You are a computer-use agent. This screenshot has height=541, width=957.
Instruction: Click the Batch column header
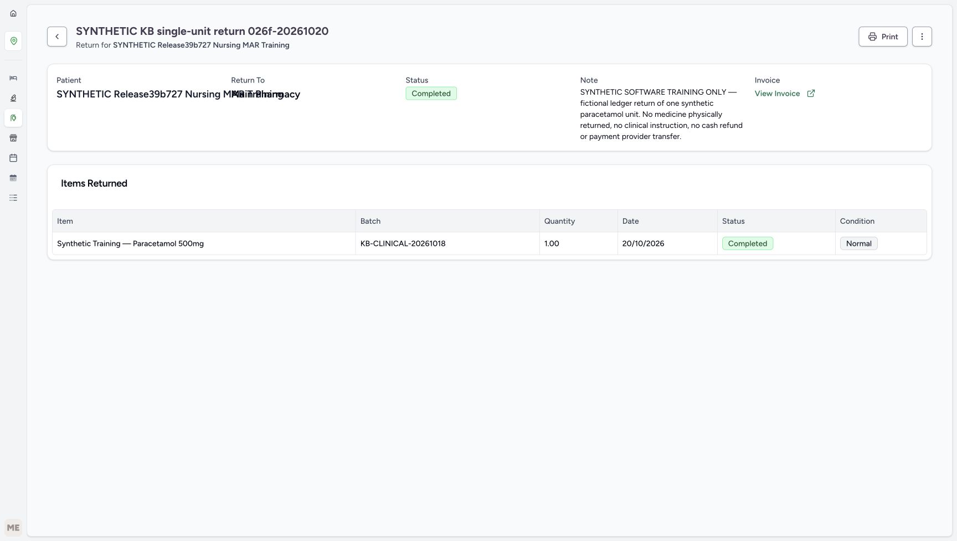pos(447,221)
